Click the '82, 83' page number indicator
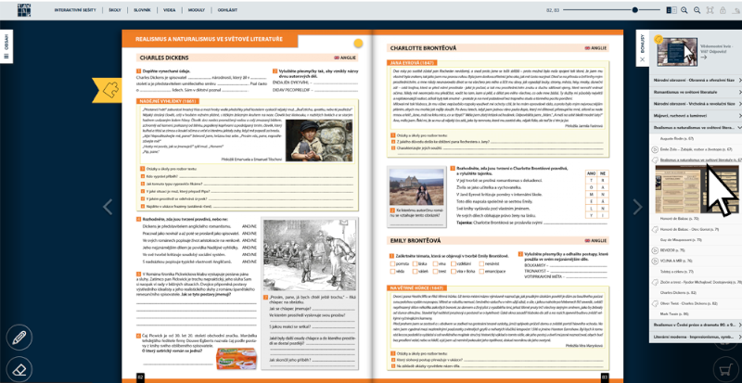 553,10
